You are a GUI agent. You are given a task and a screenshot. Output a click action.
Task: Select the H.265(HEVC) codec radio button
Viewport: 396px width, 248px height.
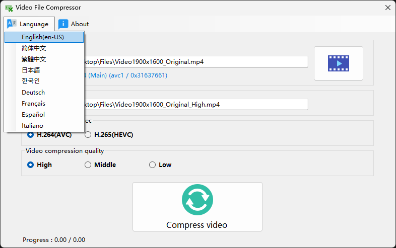109,135
